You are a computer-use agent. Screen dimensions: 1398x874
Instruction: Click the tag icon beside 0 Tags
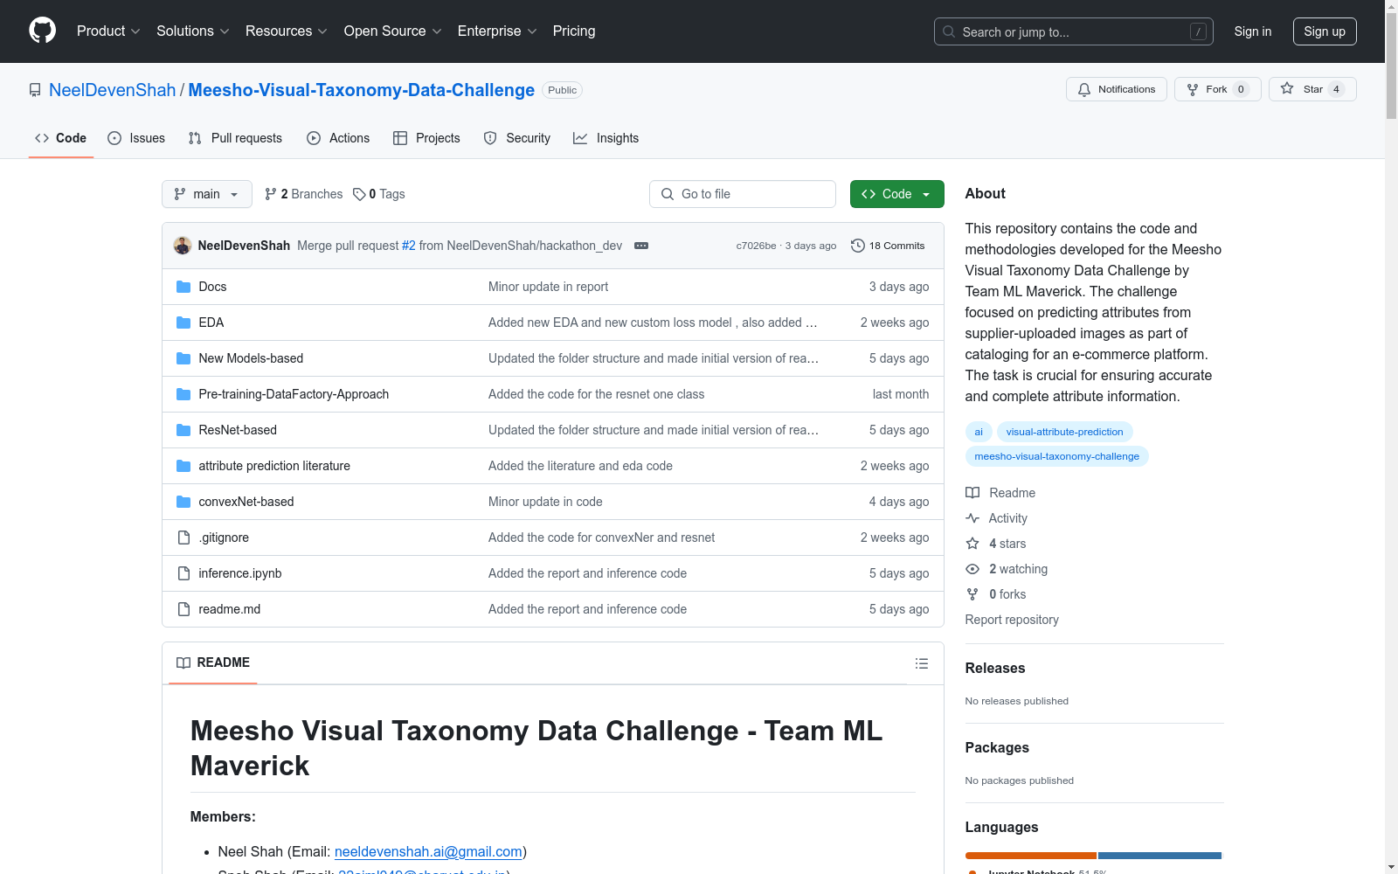tap(359, 194)
